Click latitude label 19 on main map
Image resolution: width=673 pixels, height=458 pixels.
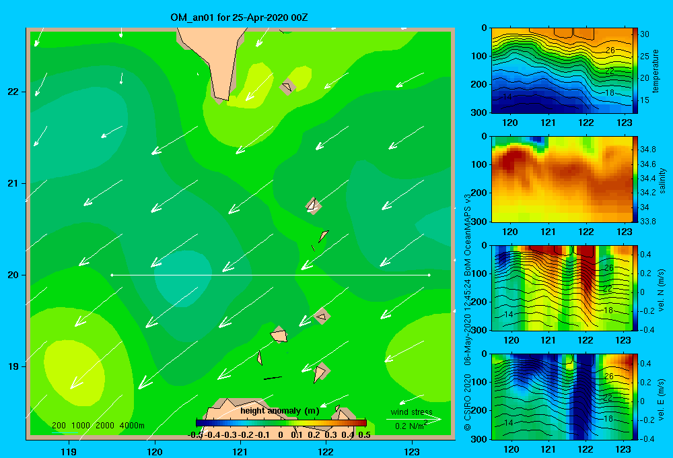pyautogui.click(x=13, y=366)
